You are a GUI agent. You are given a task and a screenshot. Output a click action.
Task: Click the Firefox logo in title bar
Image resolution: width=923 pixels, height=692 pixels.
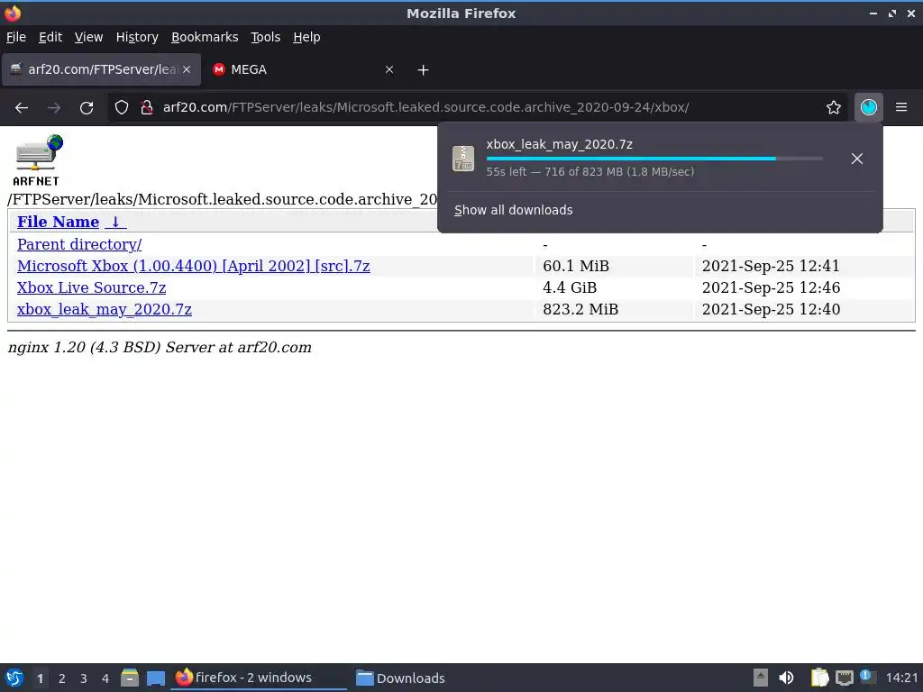[13, 13]
